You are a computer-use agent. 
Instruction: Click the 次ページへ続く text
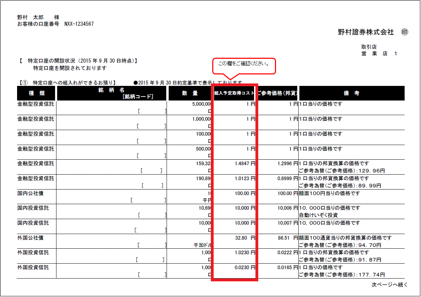[x=389, y=285]
